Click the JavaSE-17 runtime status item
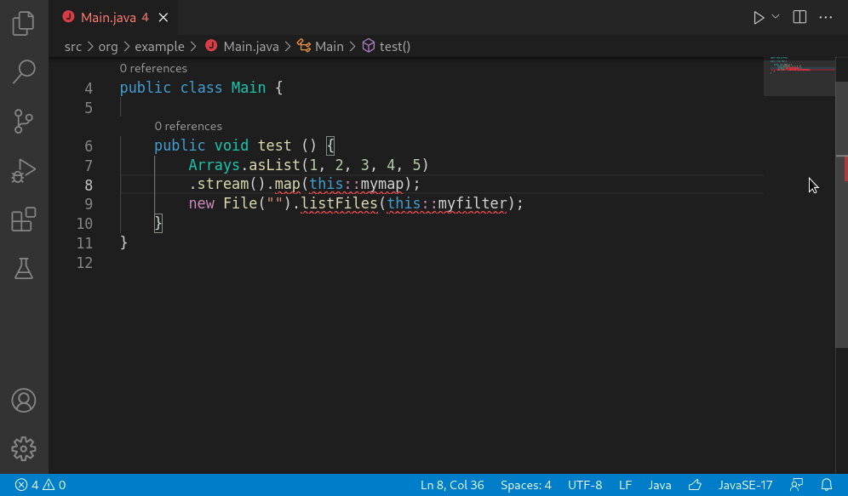 [745, 485]
